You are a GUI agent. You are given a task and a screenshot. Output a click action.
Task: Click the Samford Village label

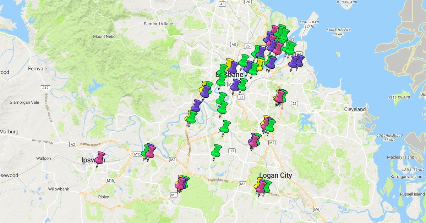[158, 24]
